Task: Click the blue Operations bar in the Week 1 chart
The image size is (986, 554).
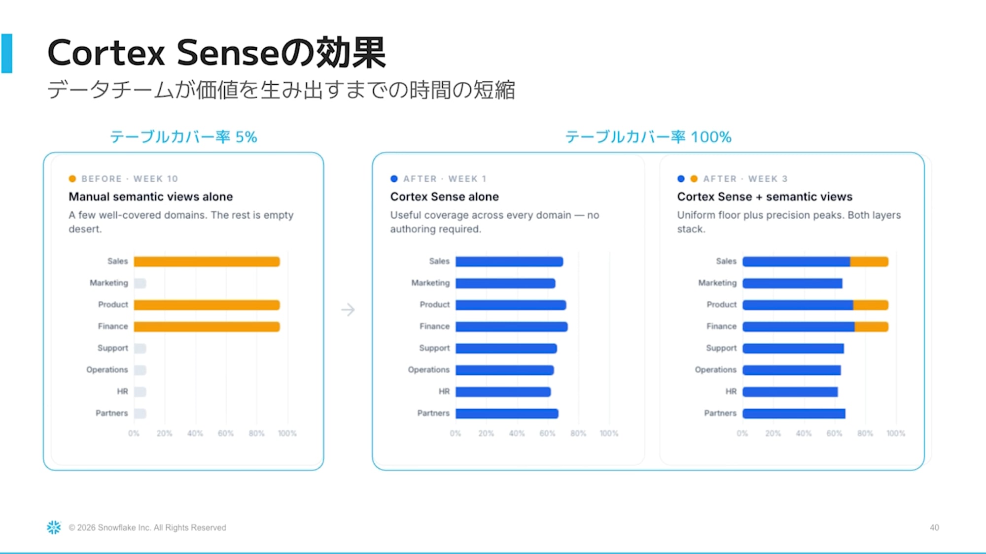Action: [505, 370]
